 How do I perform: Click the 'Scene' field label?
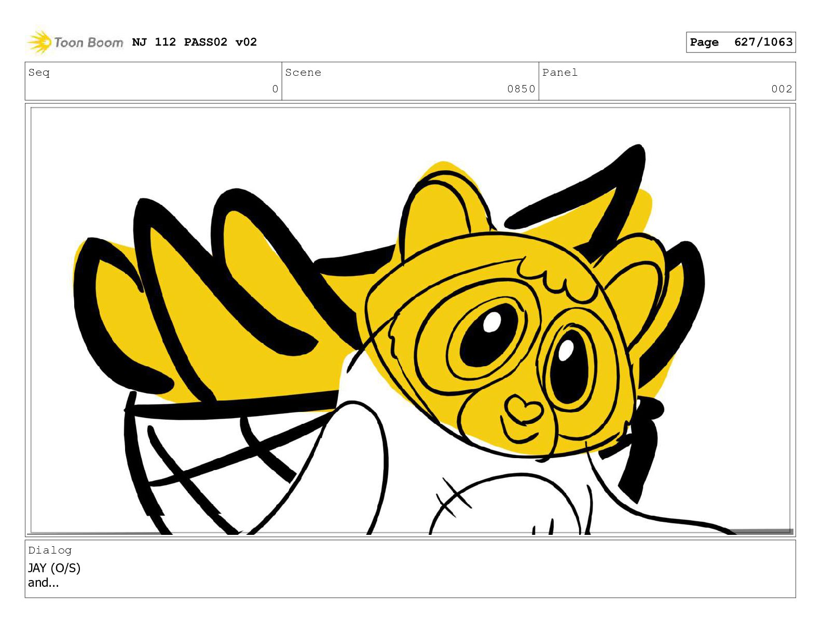coord(303,73)
